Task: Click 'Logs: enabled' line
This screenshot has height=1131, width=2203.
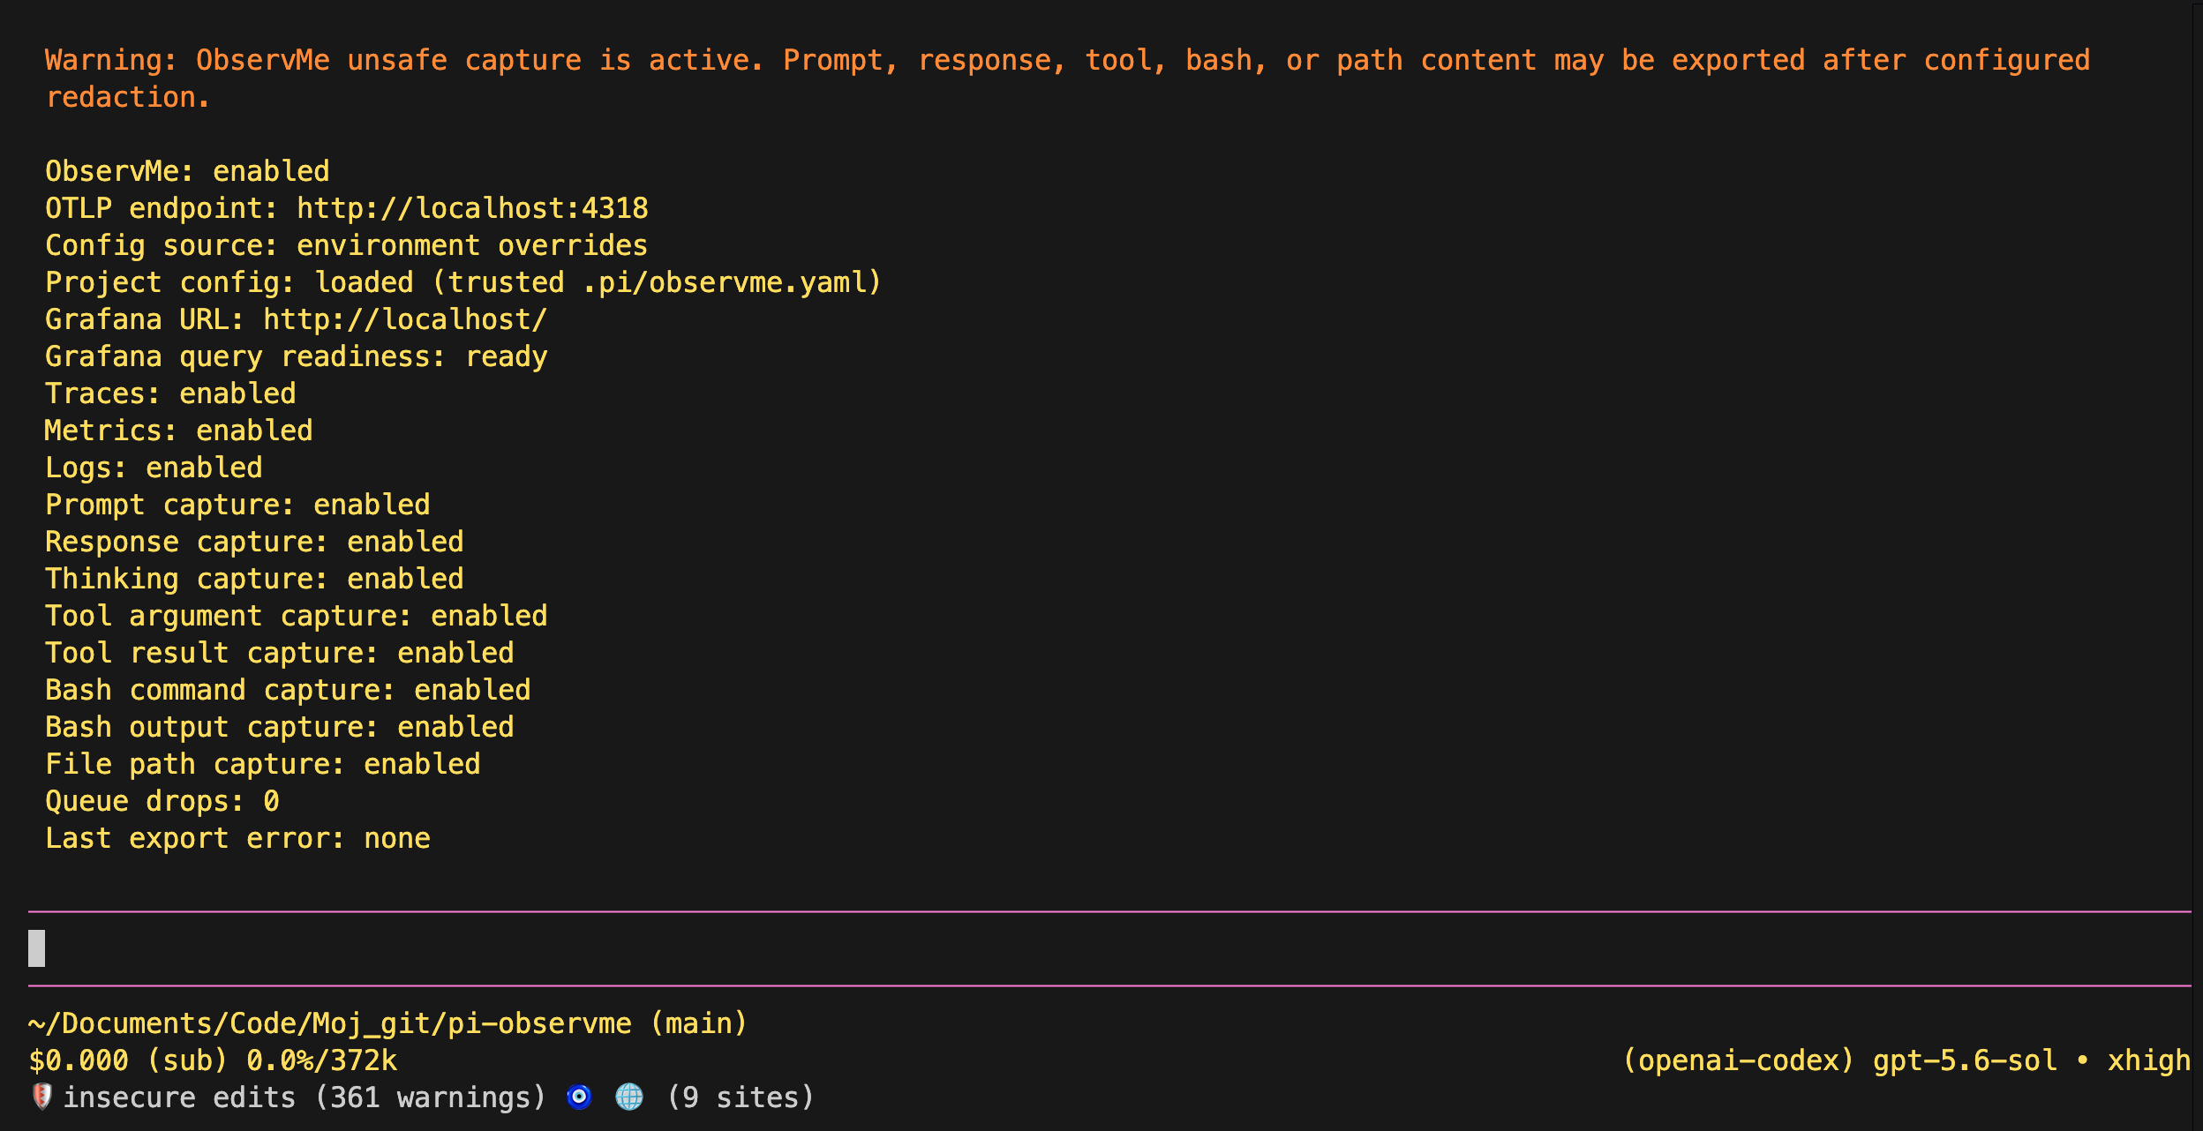Action: [x=154, y=468]
